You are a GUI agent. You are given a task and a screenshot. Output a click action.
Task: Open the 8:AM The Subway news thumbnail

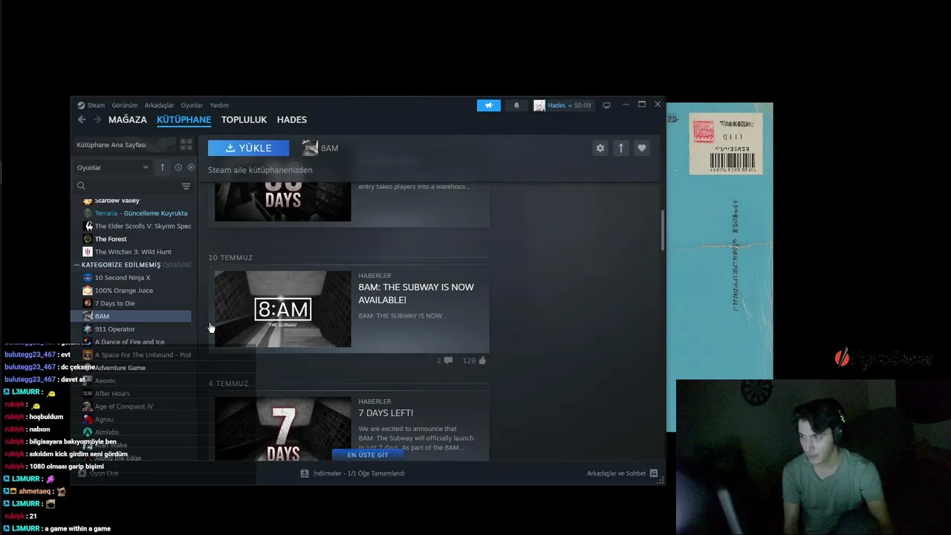tap(283, 309)
